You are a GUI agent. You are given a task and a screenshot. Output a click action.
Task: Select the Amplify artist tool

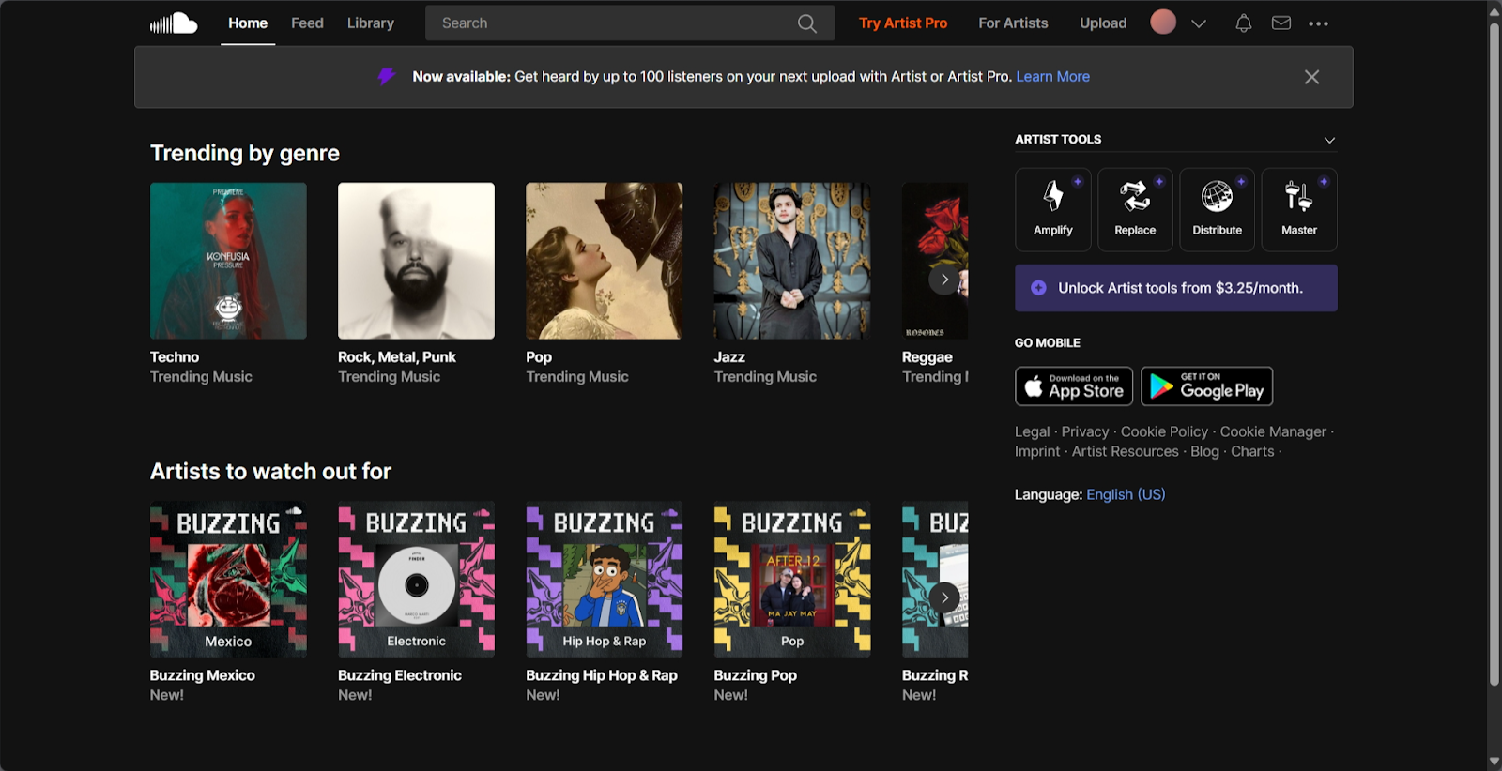click(x=1053, y=209)
